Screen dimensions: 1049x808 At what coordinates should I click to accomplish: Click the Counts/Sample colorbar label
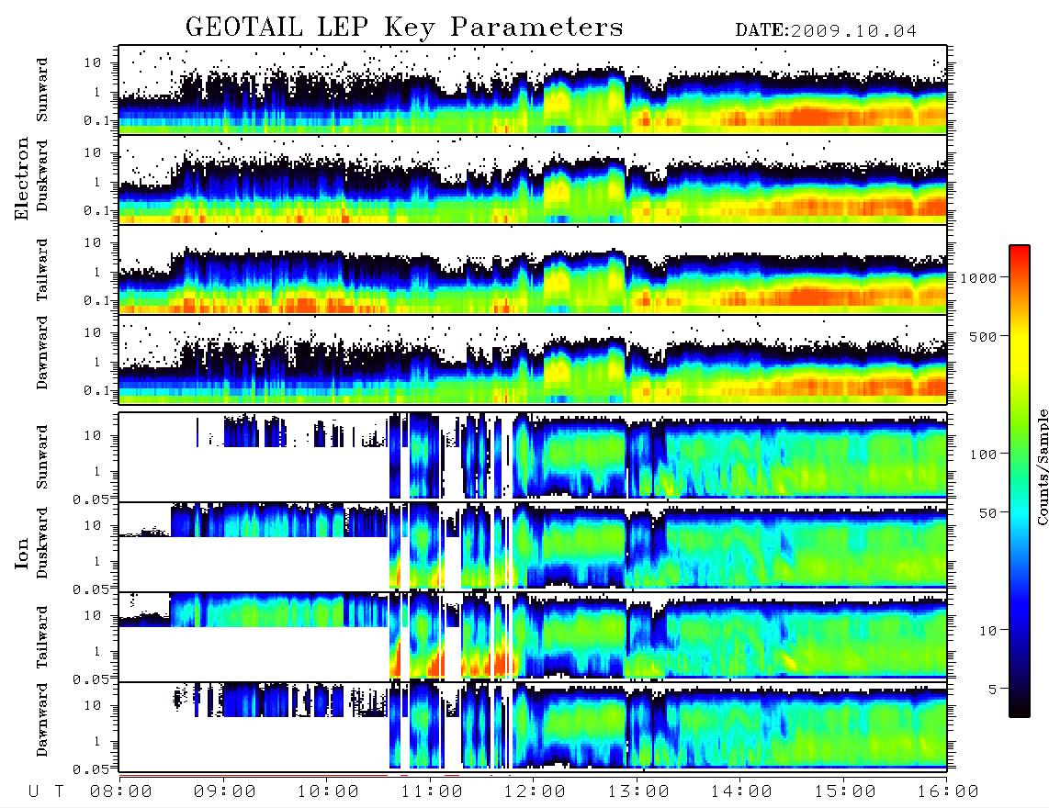coord(1042,466)
